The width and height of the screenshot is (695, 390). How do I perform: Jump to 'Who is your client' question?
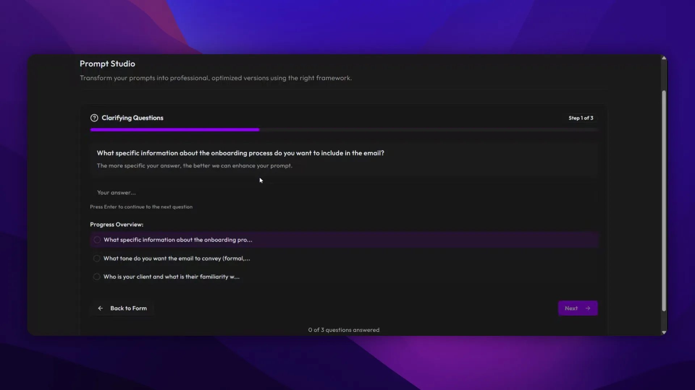pyautogui.click(x=171, y=277)
